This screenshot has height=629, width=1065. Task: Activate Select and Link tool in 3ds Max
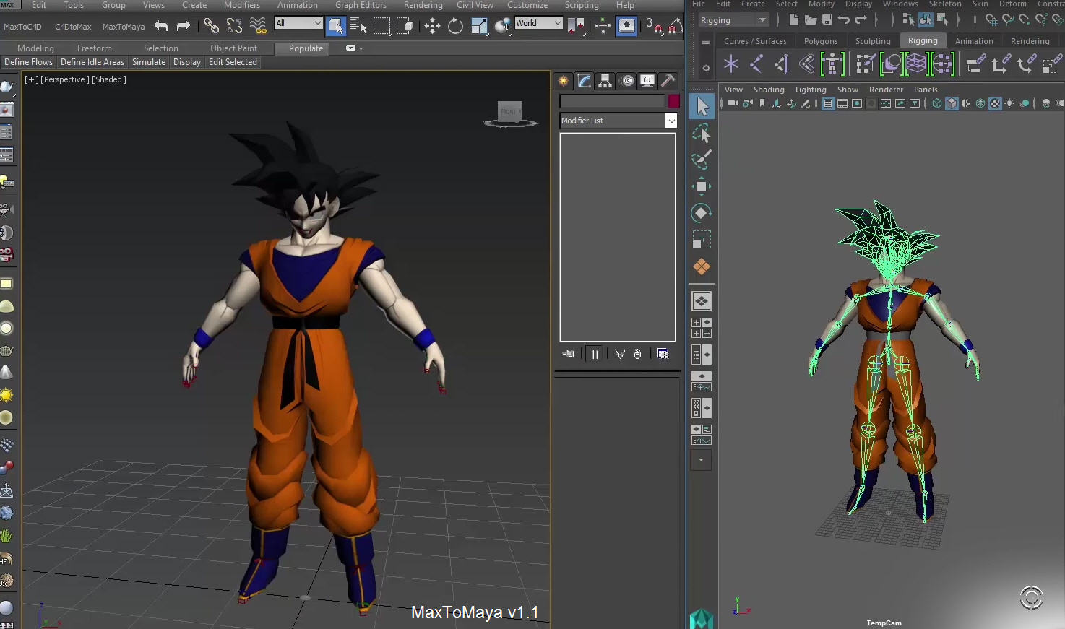pyautogui.click(x=211, y=27)
